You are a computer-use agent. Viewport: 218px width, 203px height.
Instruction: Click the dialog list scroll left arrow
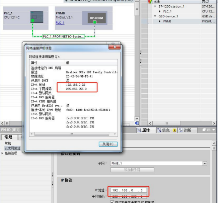[32, 134]
